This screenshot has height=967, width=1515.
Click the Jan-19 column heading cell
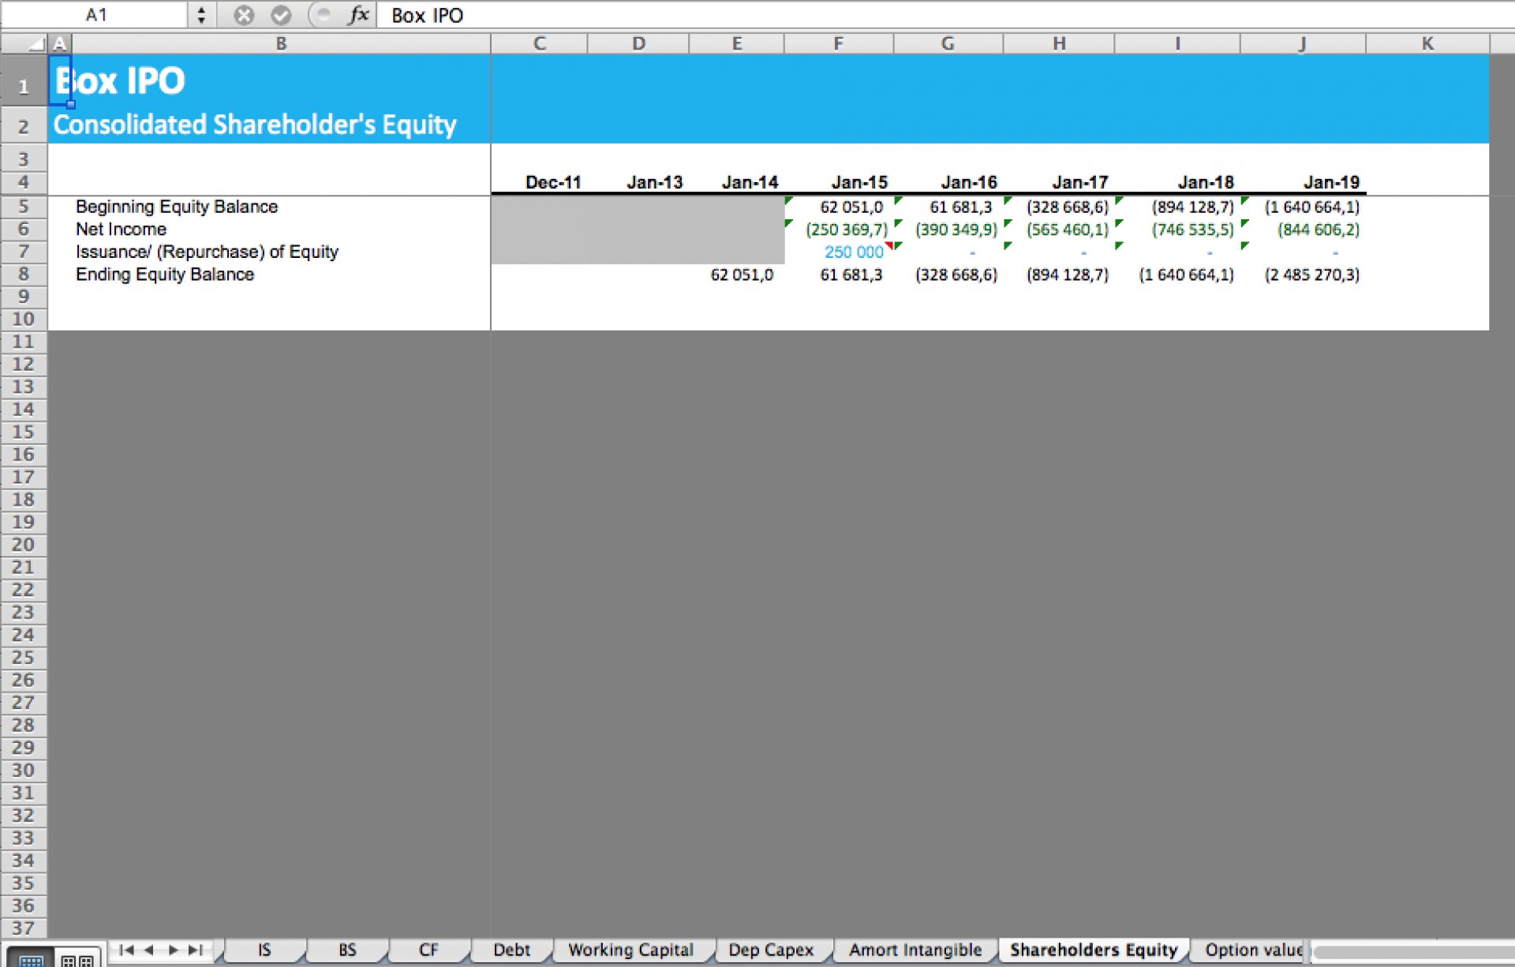tap(1331, 183)
